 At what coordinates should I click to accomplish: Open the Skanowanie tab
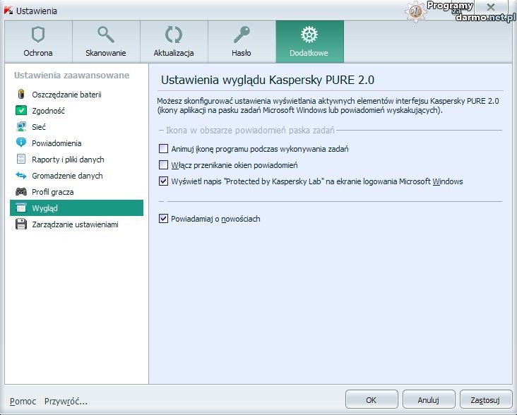tap(106, 42)
